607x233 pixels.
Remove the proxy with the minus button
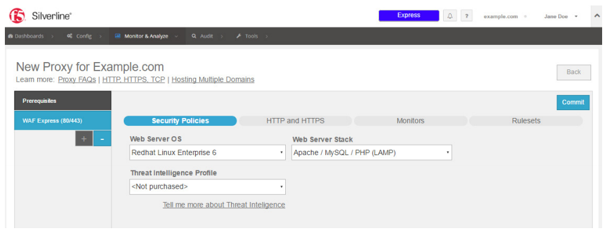(x=102, y=139)
